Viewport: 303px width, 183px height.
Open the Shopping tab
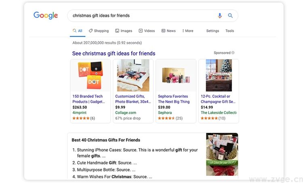coord(99,31)
